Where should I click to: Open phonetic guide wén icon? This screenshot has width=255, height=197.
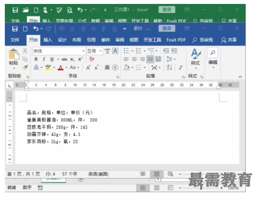pos(107,51)
